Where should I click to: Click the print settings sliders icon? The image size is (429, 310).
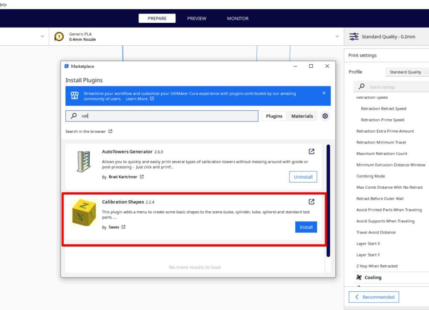[x=354, y=36]
